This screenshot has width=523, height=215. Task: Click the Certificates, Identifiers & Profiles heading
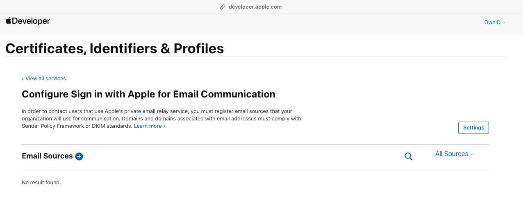pos(115,49)
